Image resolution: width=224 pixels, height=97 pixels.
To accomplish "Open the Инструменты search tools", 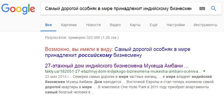I will pyautogui.click(x=205, y=25).
